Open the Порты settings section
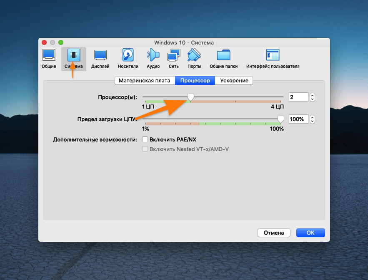 click(194, 59)
